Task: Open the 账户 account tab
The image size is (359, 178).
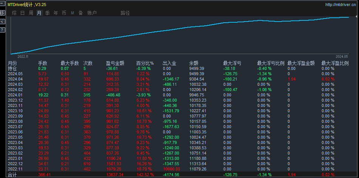Action: pyautogui.click(x=92, y=13)
